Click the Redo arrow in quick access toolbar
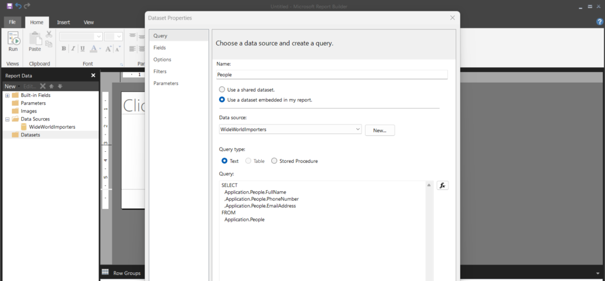This screenshot has height=281, width=605. [x=27, y=6]
